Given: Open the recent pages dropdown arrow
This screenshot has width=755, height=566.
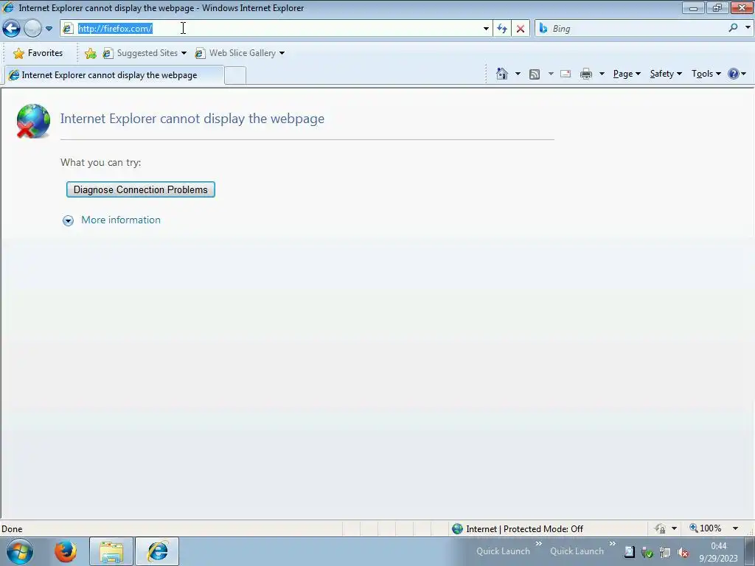Looking at the screenshot, I should [49, 29].
